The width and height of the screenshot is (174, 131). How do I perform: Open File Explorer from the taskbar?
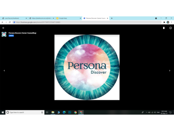pos(53,112)
